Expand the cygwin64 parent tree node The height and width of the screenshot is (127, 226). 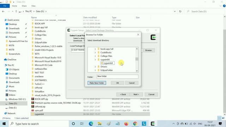click(95, 60)
